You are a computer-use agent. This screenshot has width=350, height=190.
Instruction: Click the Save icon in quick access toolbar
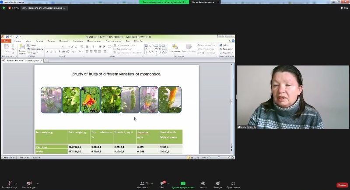click(x=7, y=37)
